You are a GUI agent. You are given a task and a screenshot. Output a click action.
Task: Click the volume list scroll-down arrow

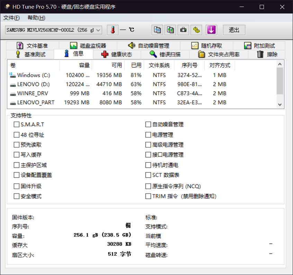pos(280,104)
